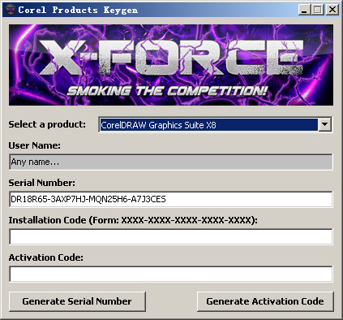The height and width of the screenshot is (320, 343).
Task: Click the "Installation Code (Form: XXXX-...)" label
Action: coord(133,220)
